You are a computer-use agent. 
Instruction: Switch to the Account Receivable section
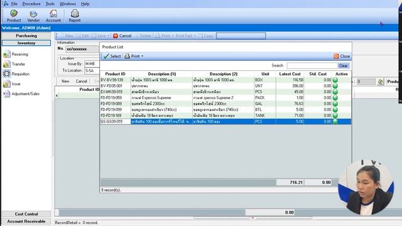click(26, 221)
